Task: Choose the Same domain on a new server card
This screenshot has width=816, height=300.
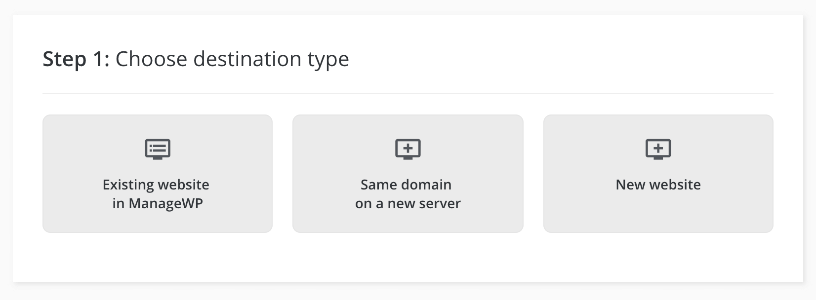Action: point(408,220)
